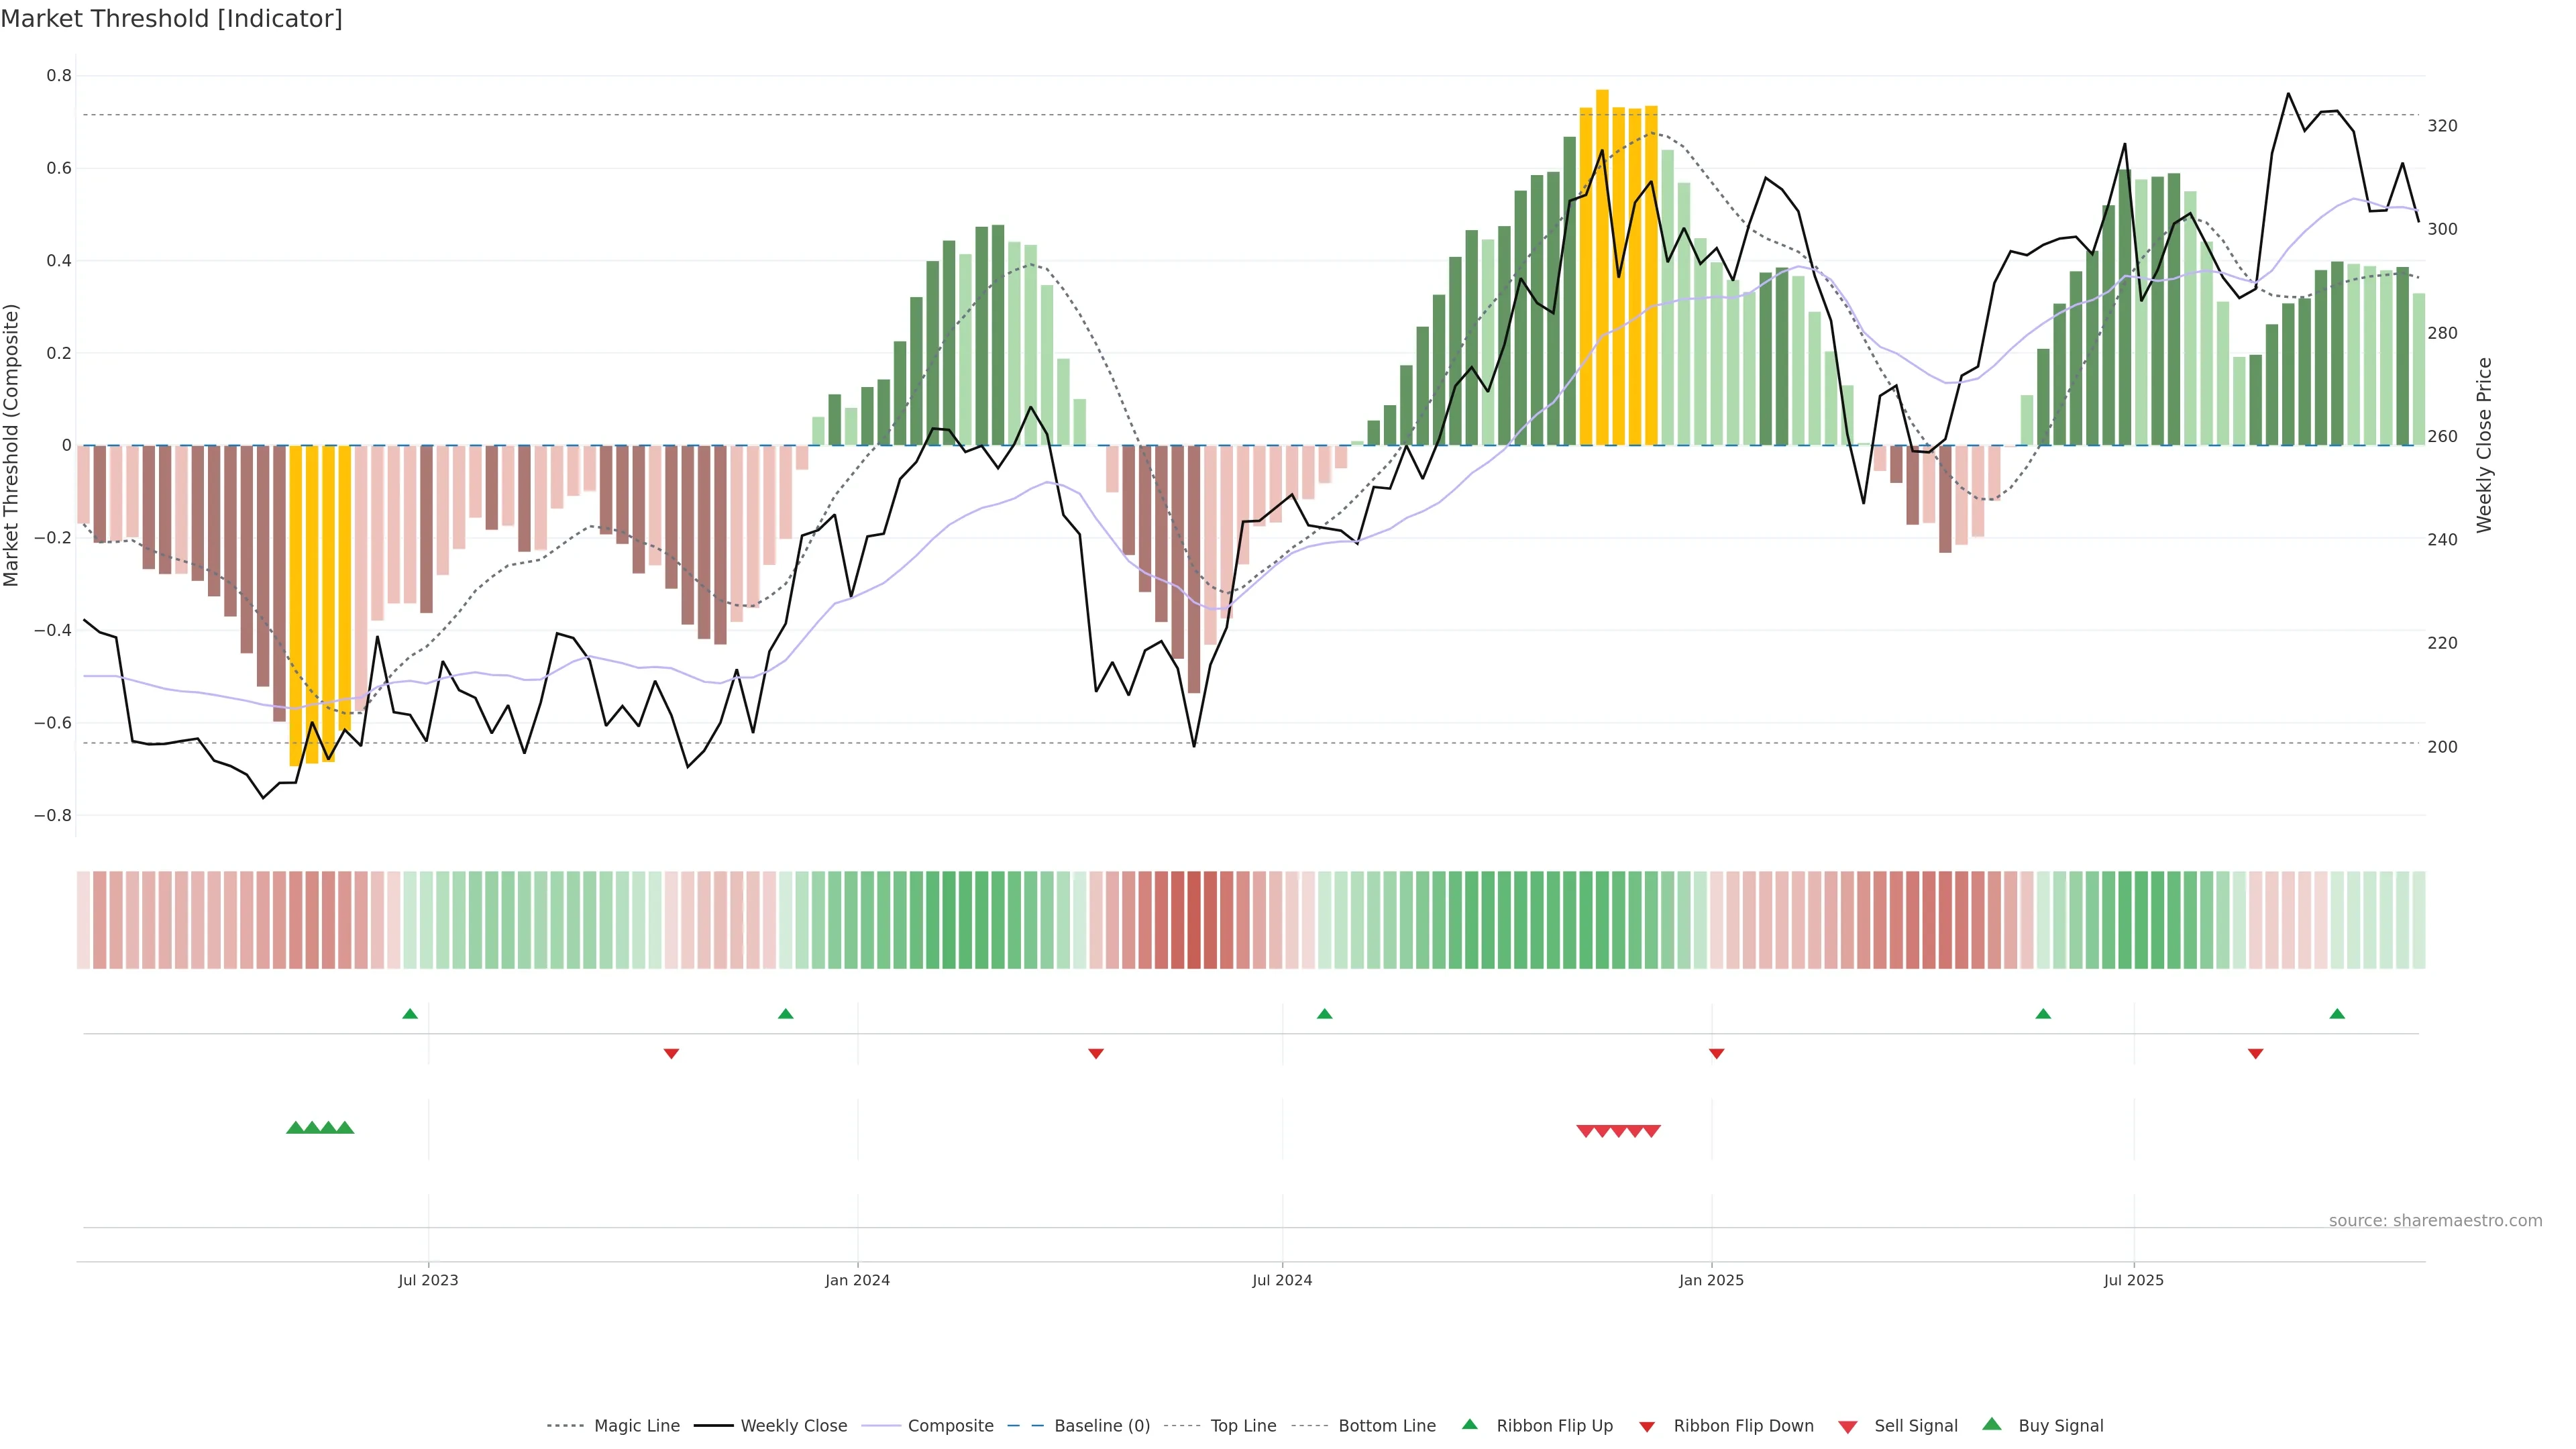
Task: Click the Baseline (0) legend entry
Action: (x=1102, y=1426)
